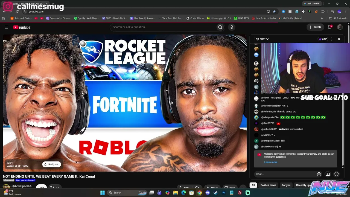Switch to the NOT ENDING UNTIL browser tab
Viewport: 350px width, 197px height.
[26, 4]
